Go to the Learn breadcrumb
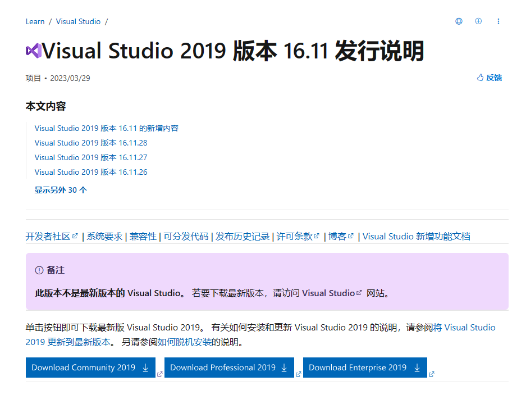Image resolution: width=526 pixels, height=399 pixels. click(x=35, y=21)
